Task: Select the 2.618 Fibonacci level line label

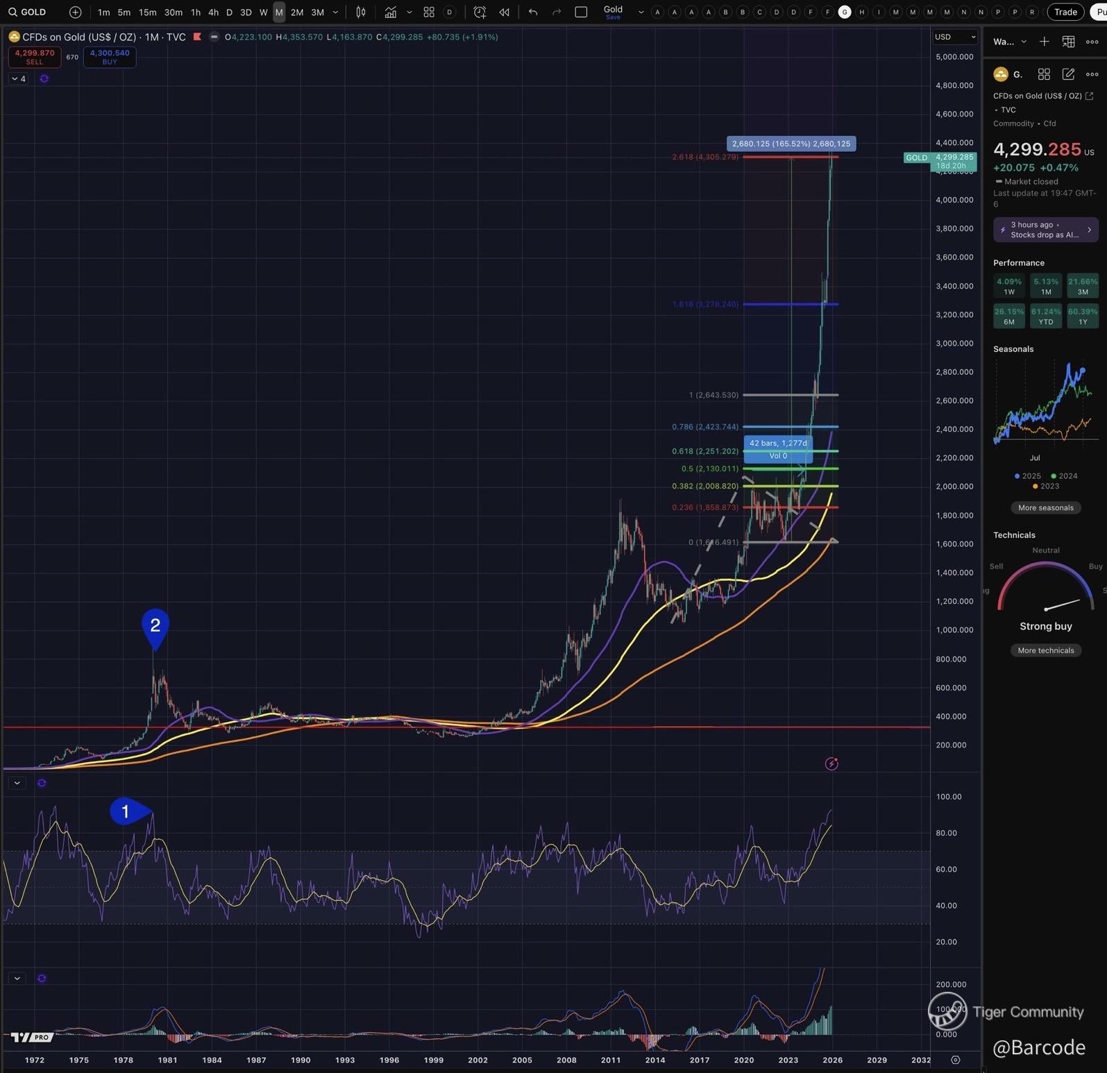Action: point(705,157)
